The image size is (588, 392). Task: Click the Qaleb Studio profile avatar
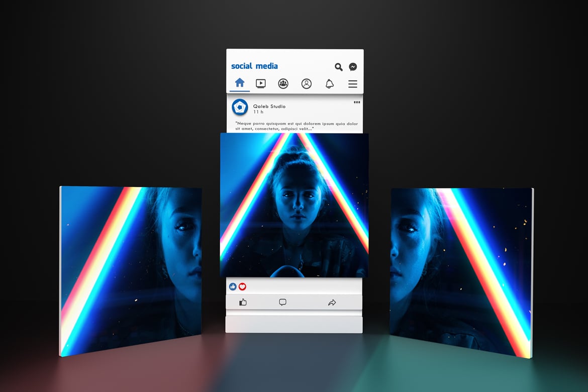pos(240,107)
